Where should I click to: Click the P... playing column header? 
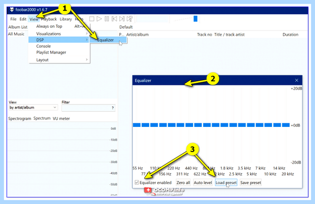pos(121,35)
